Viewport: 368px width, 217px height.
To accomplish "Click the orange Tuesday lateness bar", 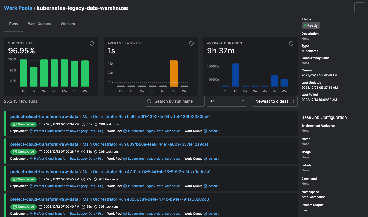I will (x=173, y=73).
